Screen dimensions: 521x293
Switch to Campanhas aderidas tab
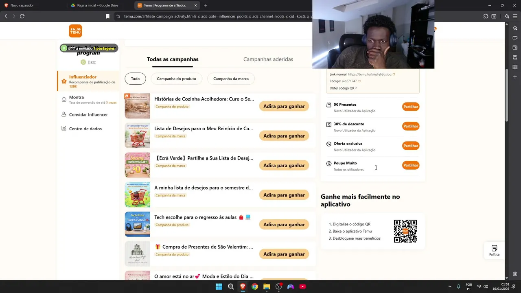(268, 59)
